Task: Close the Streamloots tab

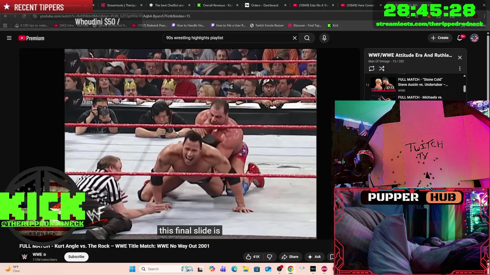Action: (141, 5)
